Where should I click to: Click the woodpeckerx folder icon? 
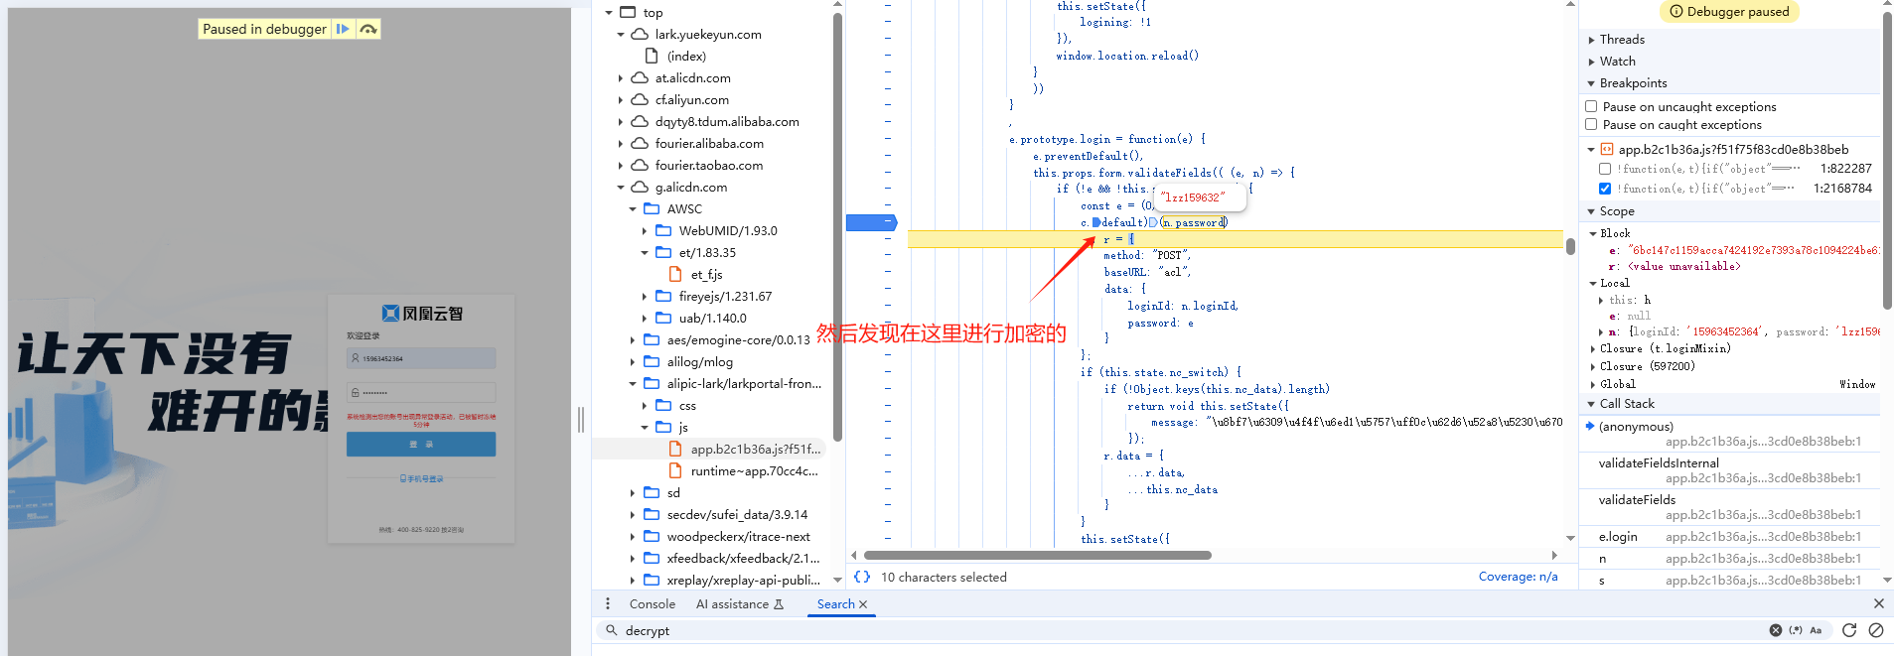tap(652, 536)
